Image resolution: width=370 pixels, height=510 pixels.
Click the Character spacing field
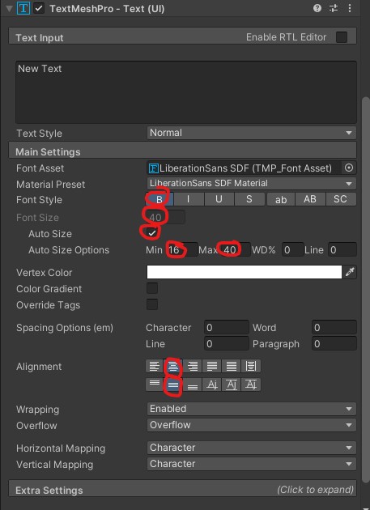tap(227, 328)
